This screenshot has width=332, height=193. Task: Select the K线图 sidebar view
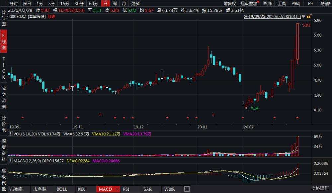click(4, 42)
